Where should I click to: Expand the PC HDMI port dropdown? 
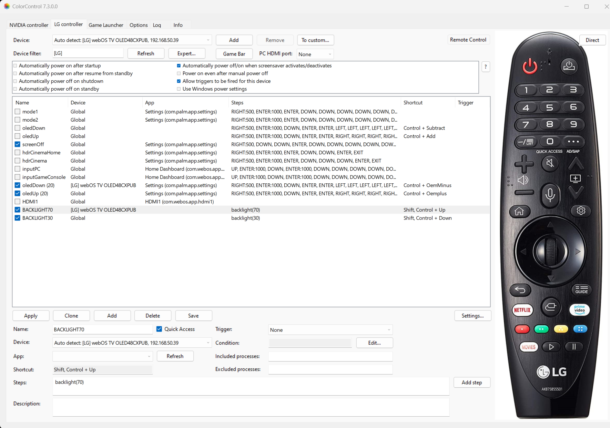[x=315, y=54]
